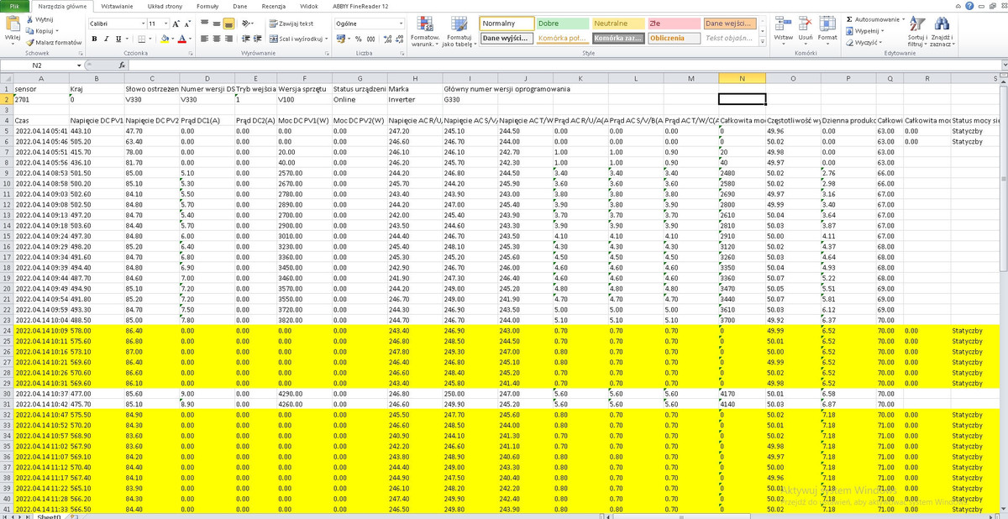Toggle Zawijaj tekst wrap text
Image resolution: width=1008 pixels, height=519 pixels.
tap(291, 24)
